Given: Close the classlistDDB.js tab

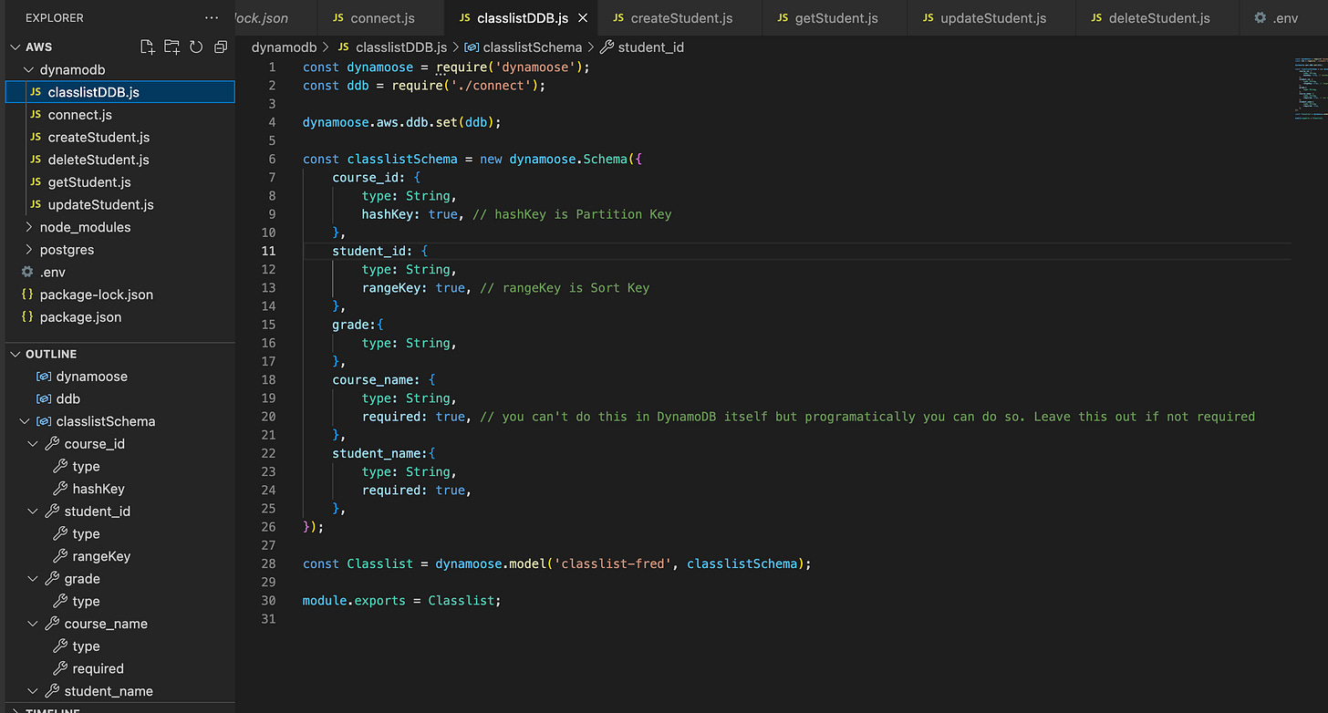Looking at the screenshot, I should [x=583, y=18].
